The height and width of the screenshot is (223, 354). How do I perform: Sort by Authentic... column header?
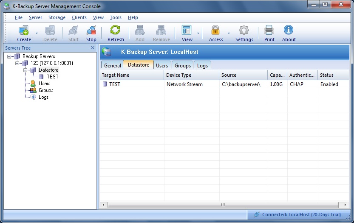click(303, 75)
